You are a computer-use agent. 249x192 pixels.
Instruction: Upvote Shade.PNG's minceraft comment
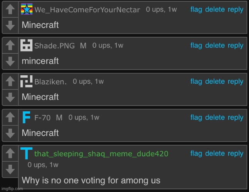(x=10, y=45)
